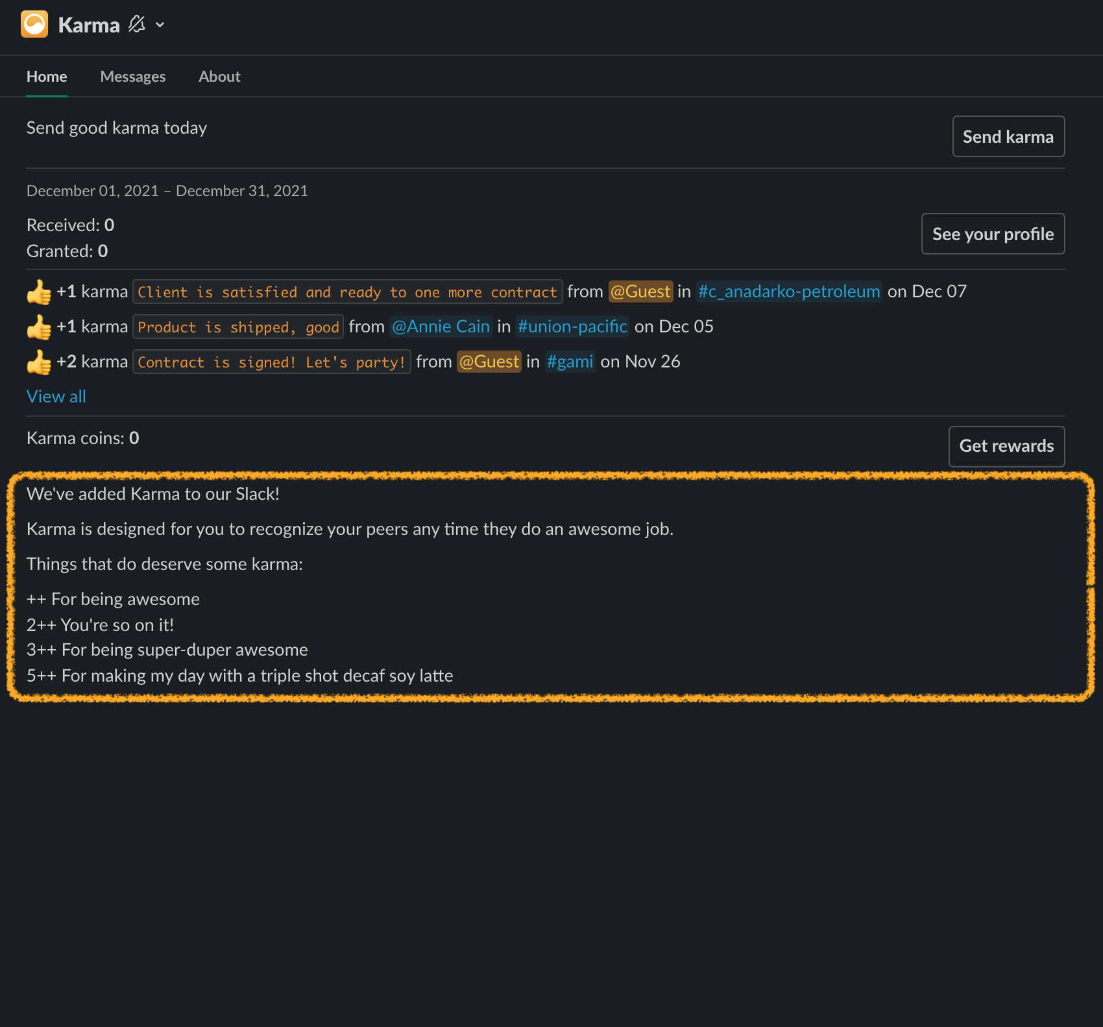Screen dimensions: 1103x1027
Task: Click thumbs-up icon on Nov 26 karma row
Action: coord(39,362)
